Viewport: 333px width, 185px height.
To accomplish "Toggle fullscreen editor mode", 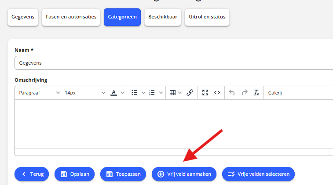I will 205,93.
